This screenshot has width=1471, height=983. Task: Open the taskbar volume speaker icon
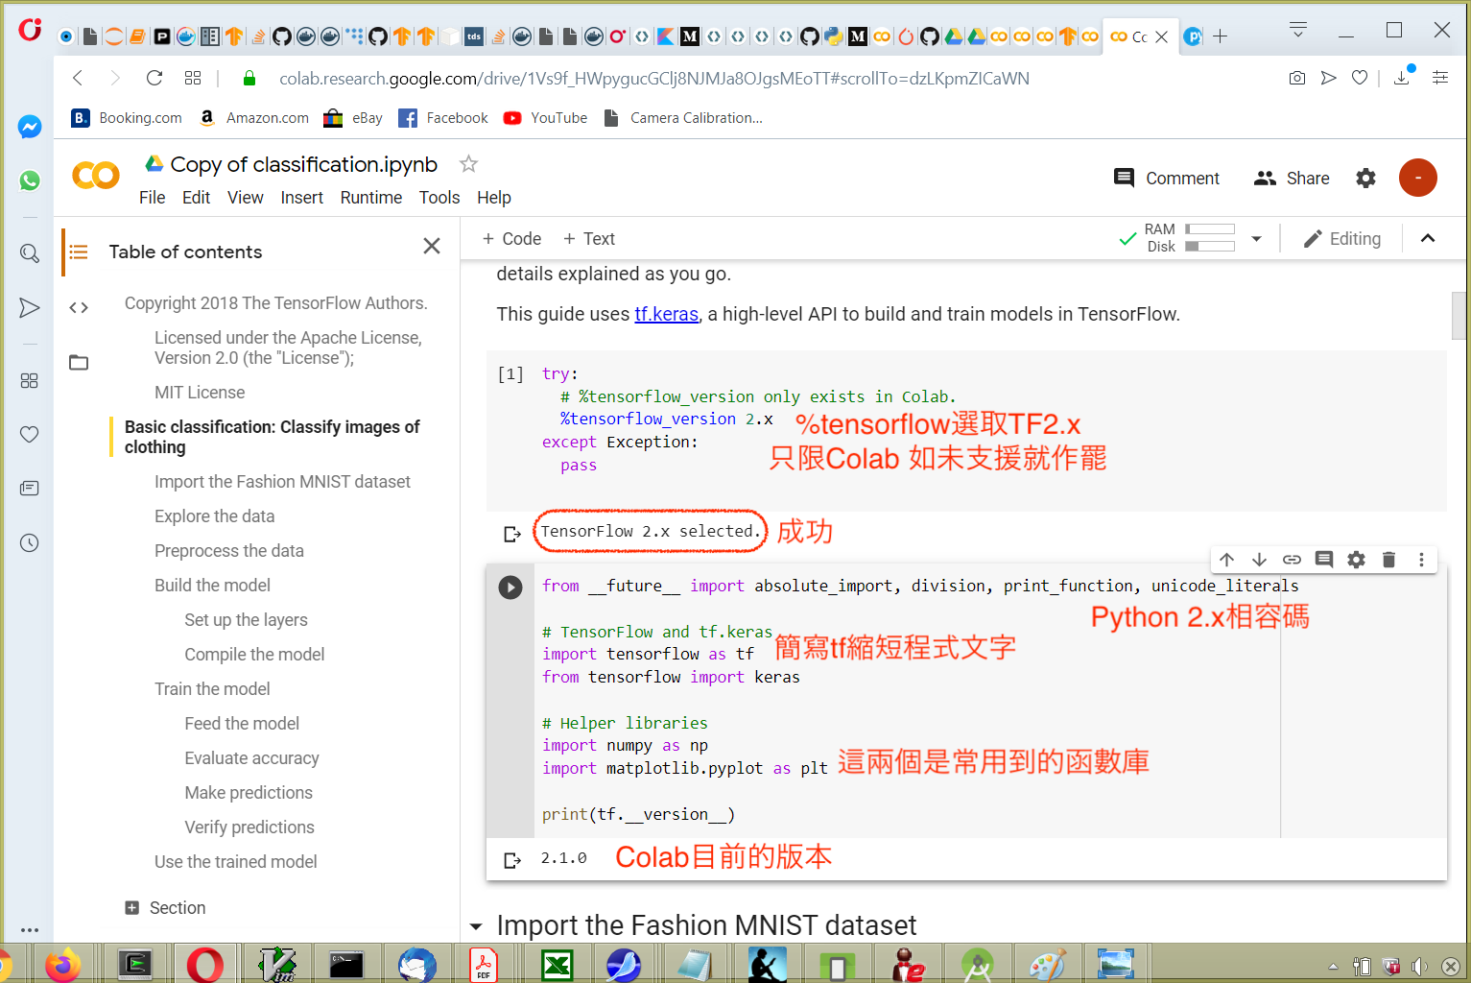coord(1418,966)
